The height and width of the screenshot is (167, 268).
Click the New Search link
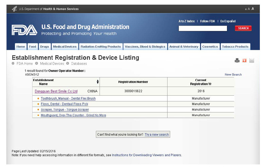tap(233, 75)
